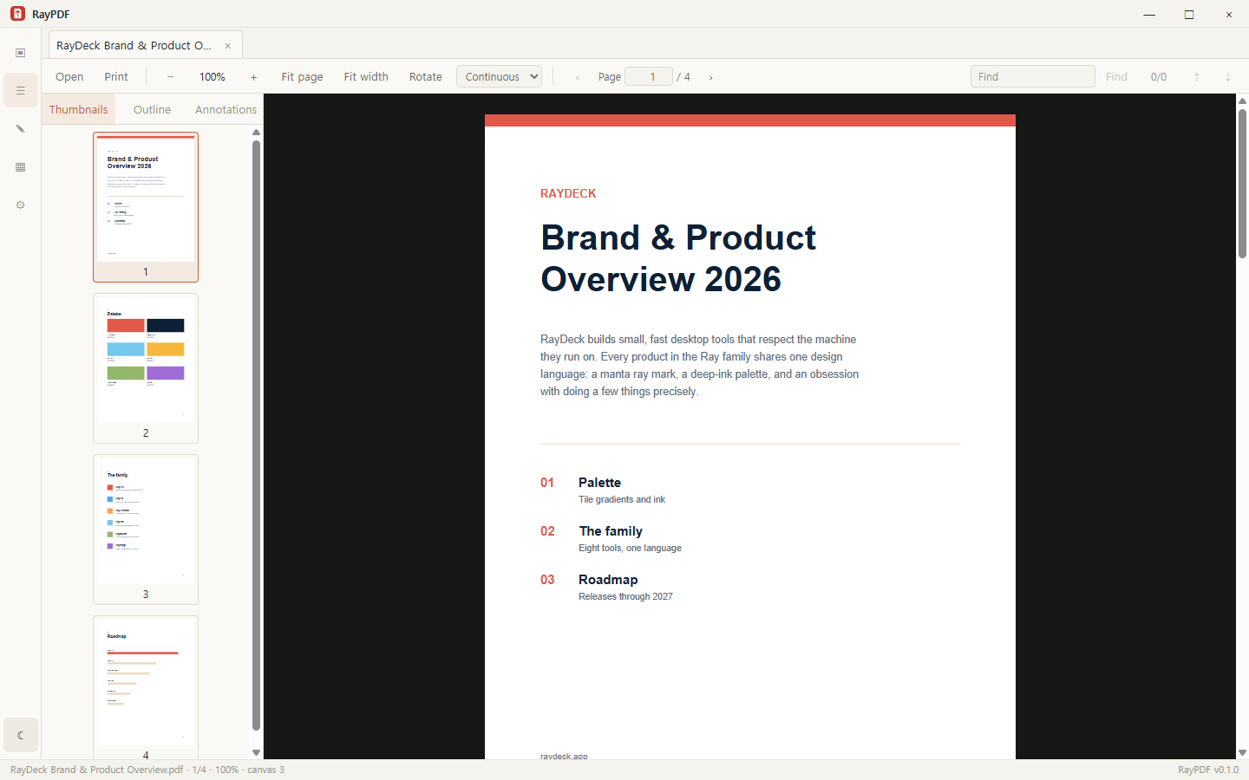Click the RayPDF app logo in title bar
Screen dimensions: 1249x780
17,14
